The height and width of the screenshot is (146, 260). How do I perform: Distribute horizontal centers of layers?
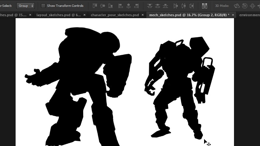point(184,6)
